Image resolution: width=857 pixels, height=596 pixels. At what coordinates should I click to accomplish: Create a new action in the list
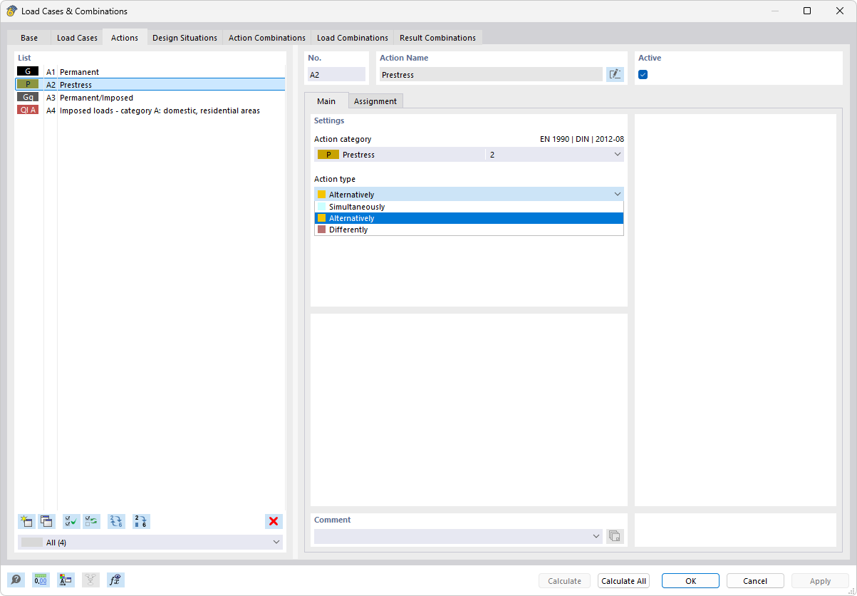click(26, 521)
